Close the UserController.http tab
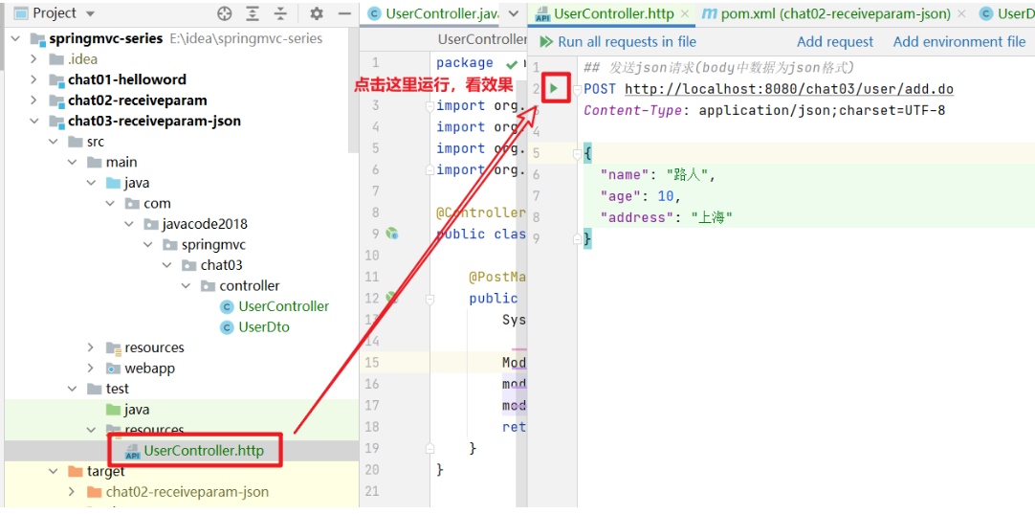Viewport: 1035px width, 514px height. (685, 14)
